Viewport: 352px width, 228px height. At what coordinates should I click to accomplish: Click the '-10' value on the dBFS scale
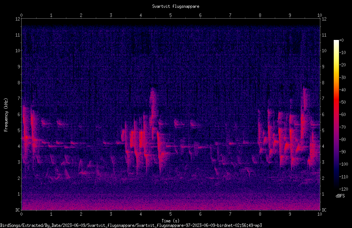pyautogui.click(x=343, y=53)
